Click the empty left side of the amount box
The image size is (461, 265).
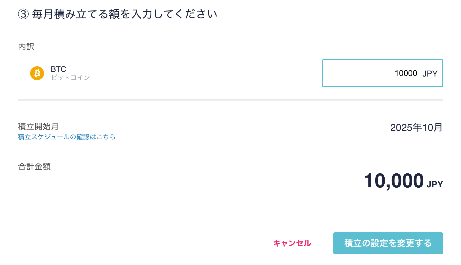pyautogui.click(x=357, y=73)
